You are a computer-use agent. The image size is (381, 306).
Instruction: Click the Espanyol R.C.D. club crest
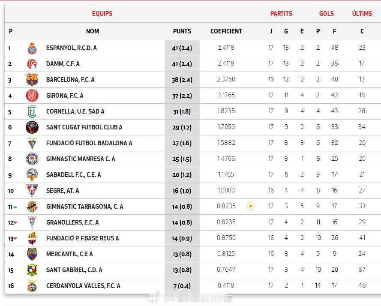coord(32,48)
